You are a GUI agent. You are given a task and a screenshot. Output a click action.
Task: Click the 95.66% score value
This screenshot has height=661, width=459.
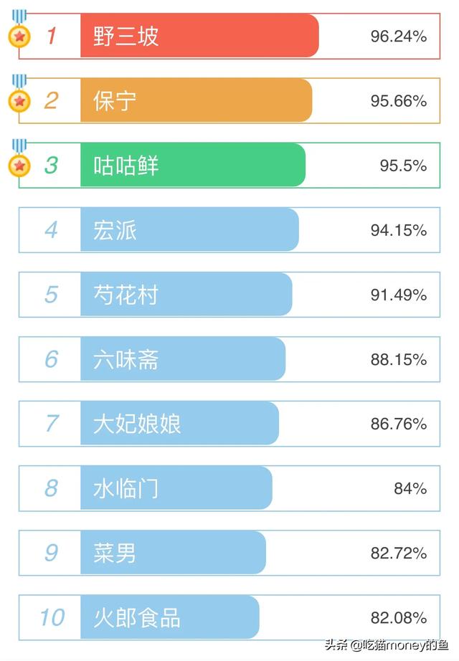coord(398,100)
